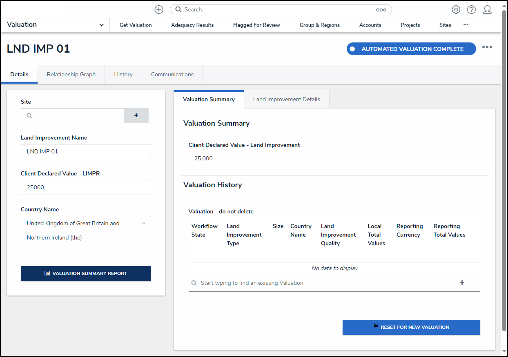Click the 25,000 declared value text

203,158
